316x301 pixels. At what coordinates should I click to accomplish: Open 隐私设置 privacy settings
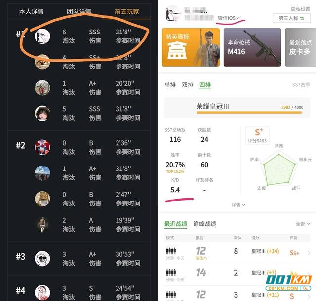300,9
